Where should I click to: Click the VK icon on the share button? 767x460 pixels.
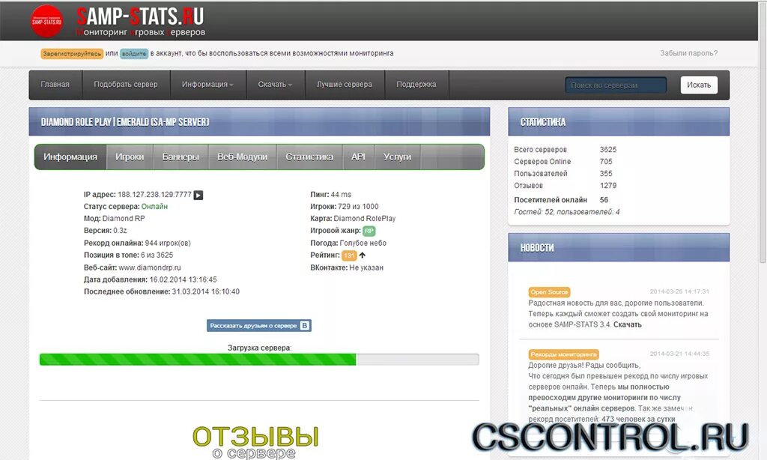tap(304, 325)
